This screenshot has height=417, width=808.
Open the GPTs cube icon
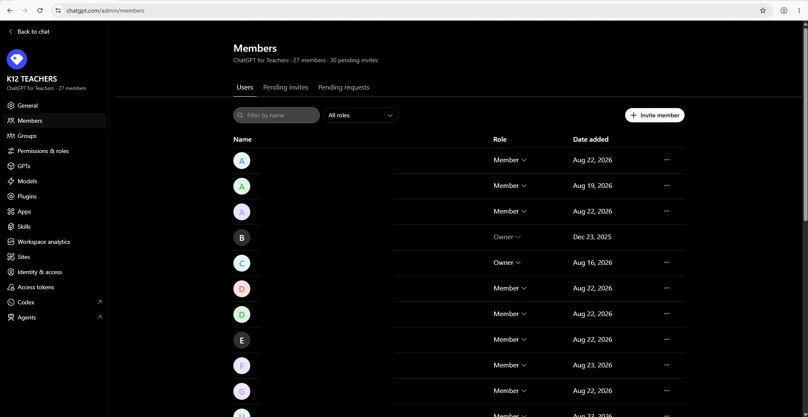tap(11, 166)
